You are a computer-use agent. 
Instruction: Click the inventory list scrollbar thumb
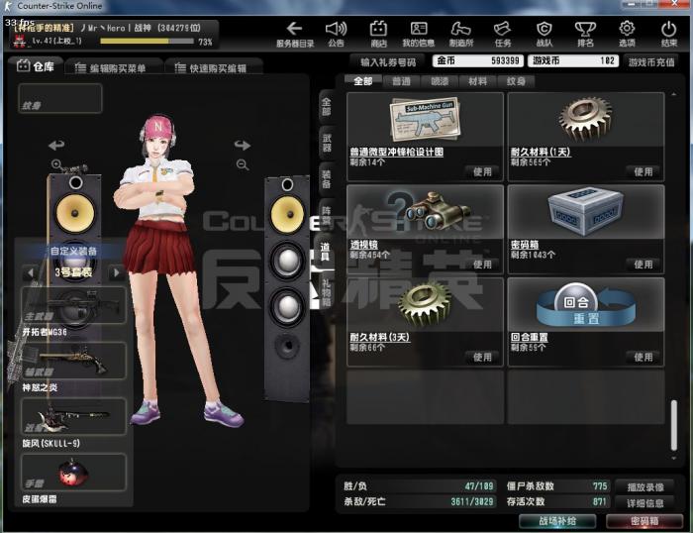tap(674, 426)
